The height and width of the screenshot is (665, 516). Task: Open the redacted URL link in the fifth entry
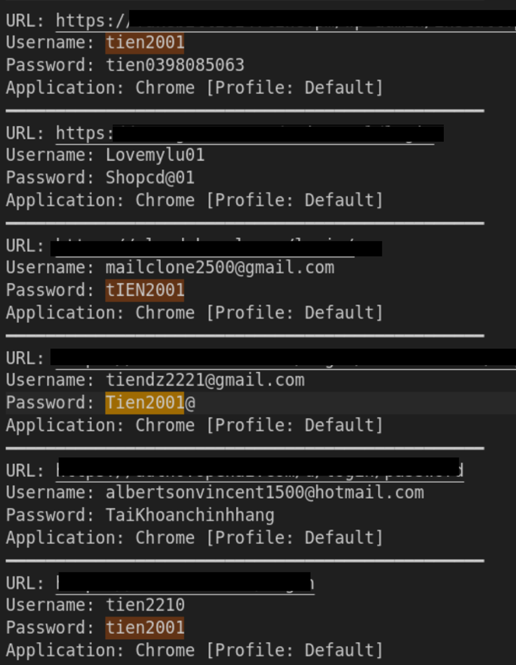(259, 470)
